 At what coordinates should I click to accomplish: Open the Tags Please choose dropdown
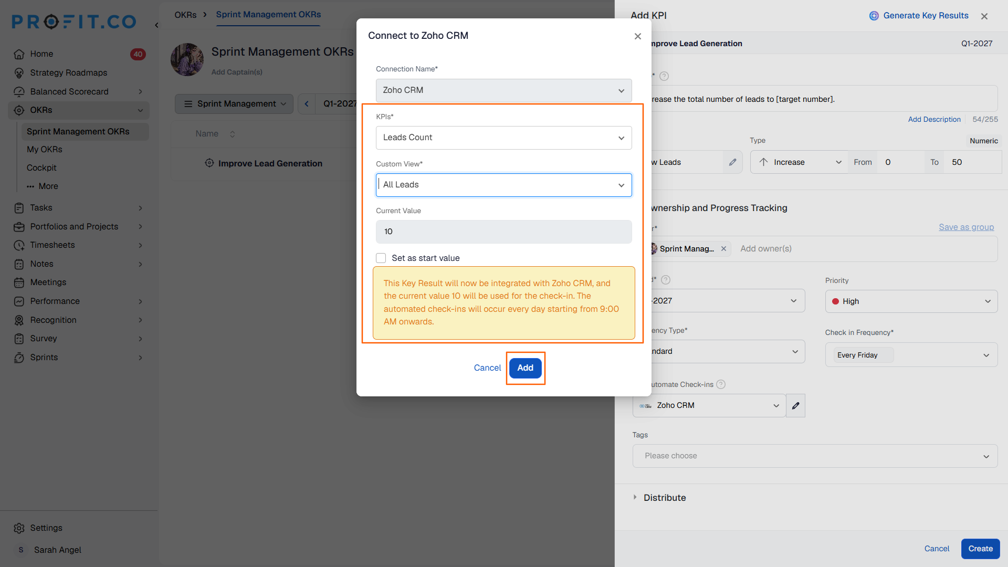click(815, 456)
